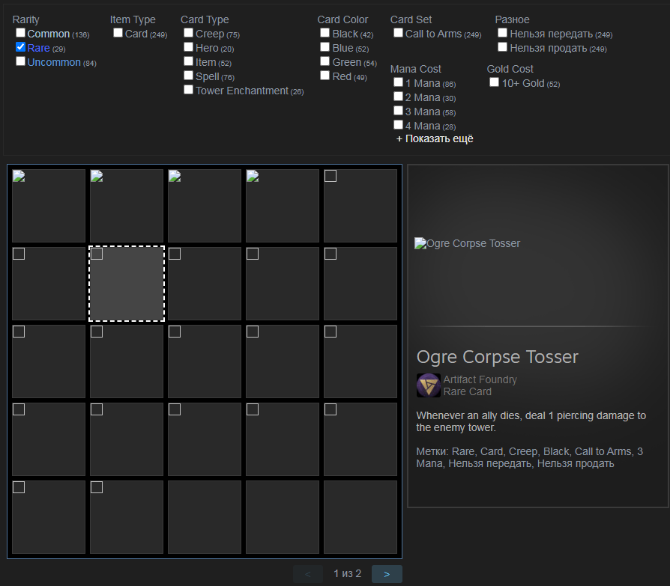
Task: Select first card slot in second row
Action: coord(49,284)
